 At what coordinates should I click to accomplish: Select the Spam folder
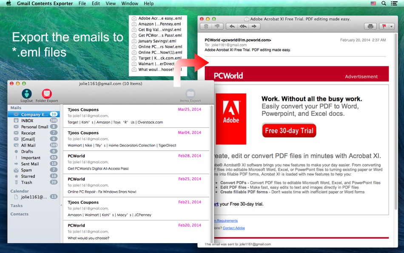pos(34,170)
